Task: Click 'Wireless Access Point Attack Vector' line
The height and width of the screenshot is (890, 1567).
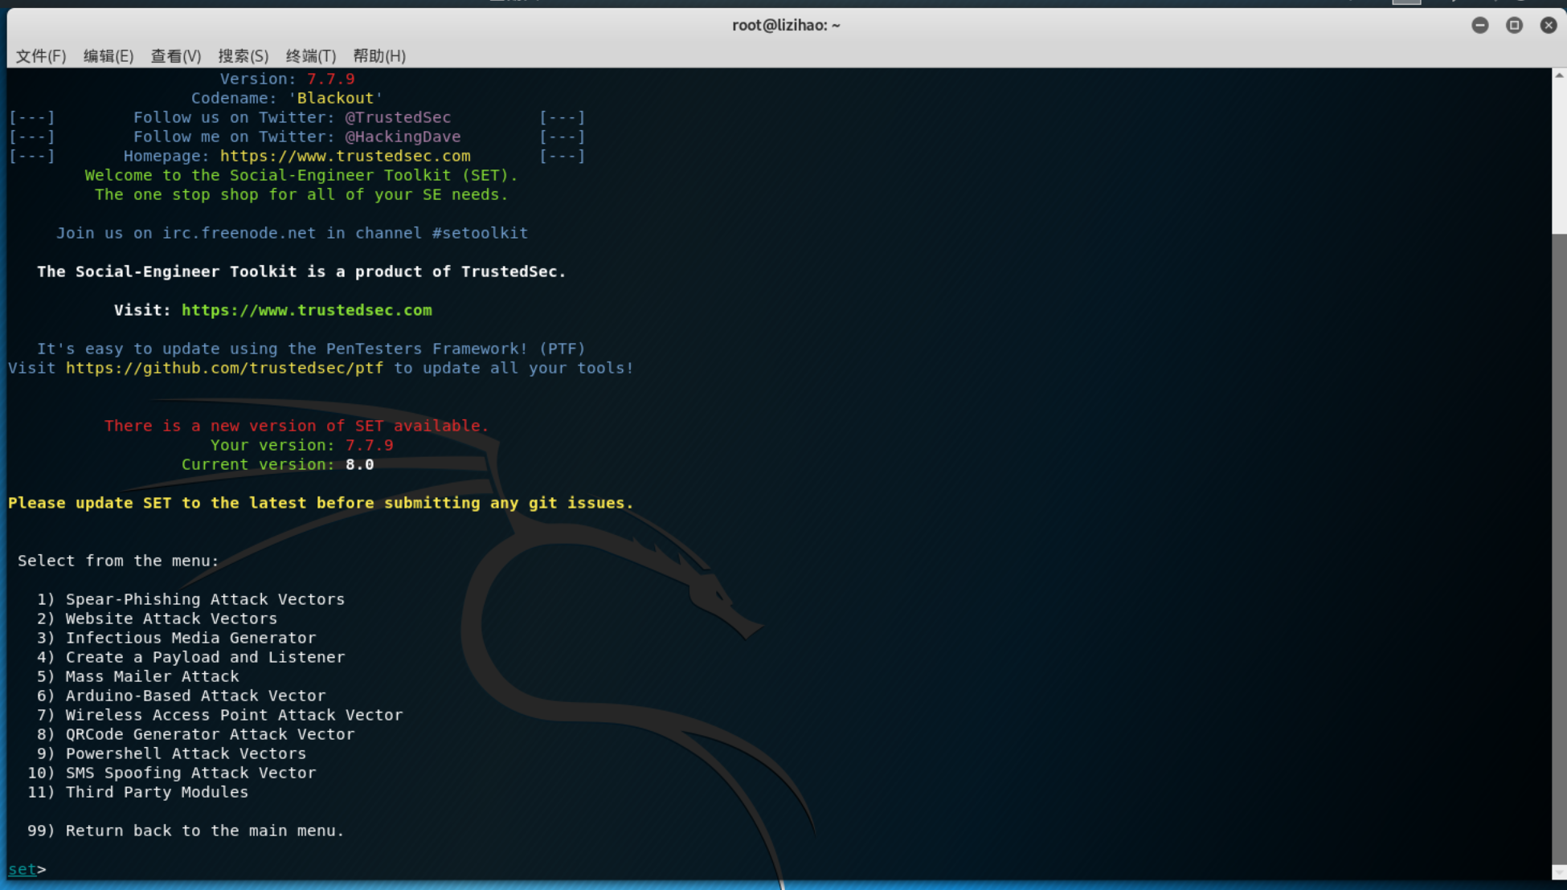Action: pyautogui.click(x=219, y=715)
